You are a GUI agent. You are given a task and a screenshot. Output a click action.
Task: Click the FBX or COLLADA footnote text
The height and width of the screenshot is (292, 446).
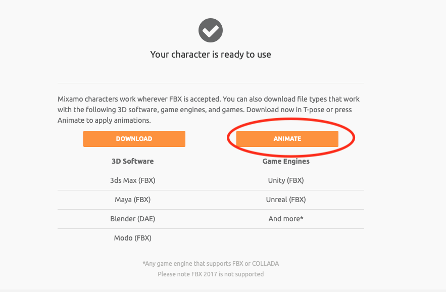[211, 264]
